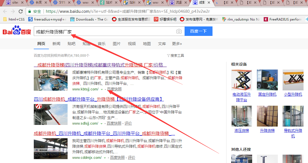Open the 好看娱乐吧 bookmark
This screenshot has height=163, width=308.
point(165,19)
